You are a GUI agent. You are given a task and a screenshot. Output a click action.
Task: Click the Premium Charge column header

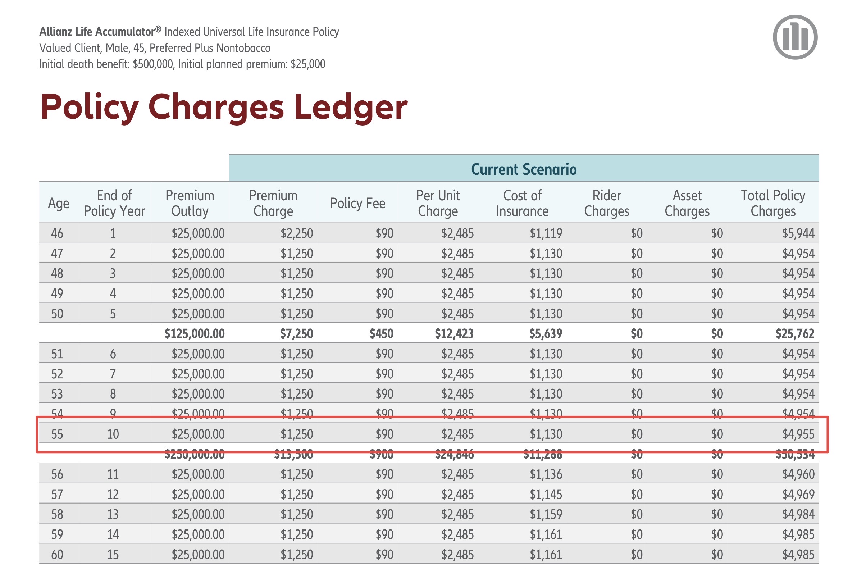273,203
